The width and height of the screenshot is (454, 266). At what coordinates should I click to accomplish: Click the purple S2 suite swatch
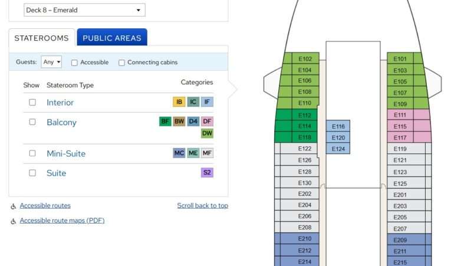click(207, 173)
